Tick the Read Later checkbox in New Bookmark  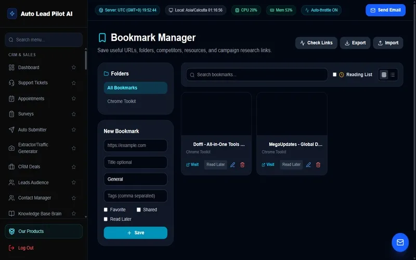coord(106,219)
